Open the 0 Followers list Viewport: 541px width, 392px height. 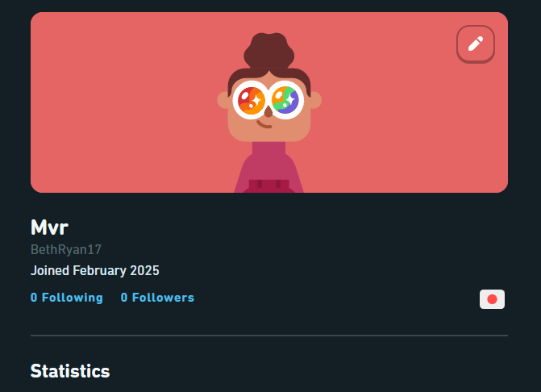tap(157, 298)
